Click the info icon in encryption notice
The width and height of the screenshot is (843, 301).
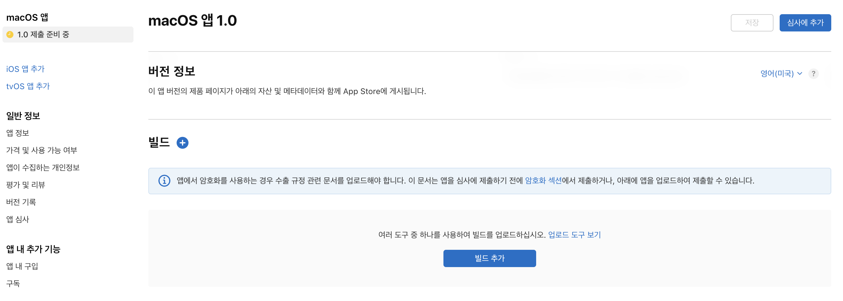point(164,181)
